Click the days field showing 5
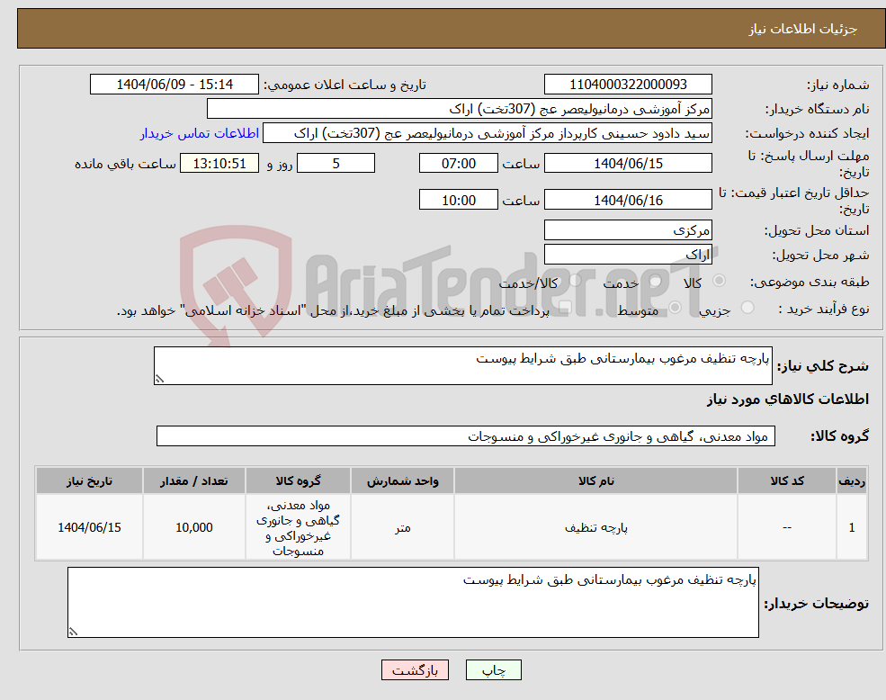Screen dimensions: 886x700 [336, 163]
